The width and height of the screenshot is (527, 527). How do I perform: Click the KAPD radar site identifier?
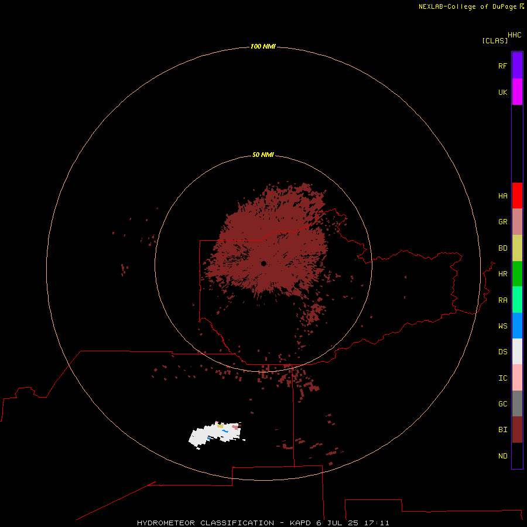[x=300, y=523]
